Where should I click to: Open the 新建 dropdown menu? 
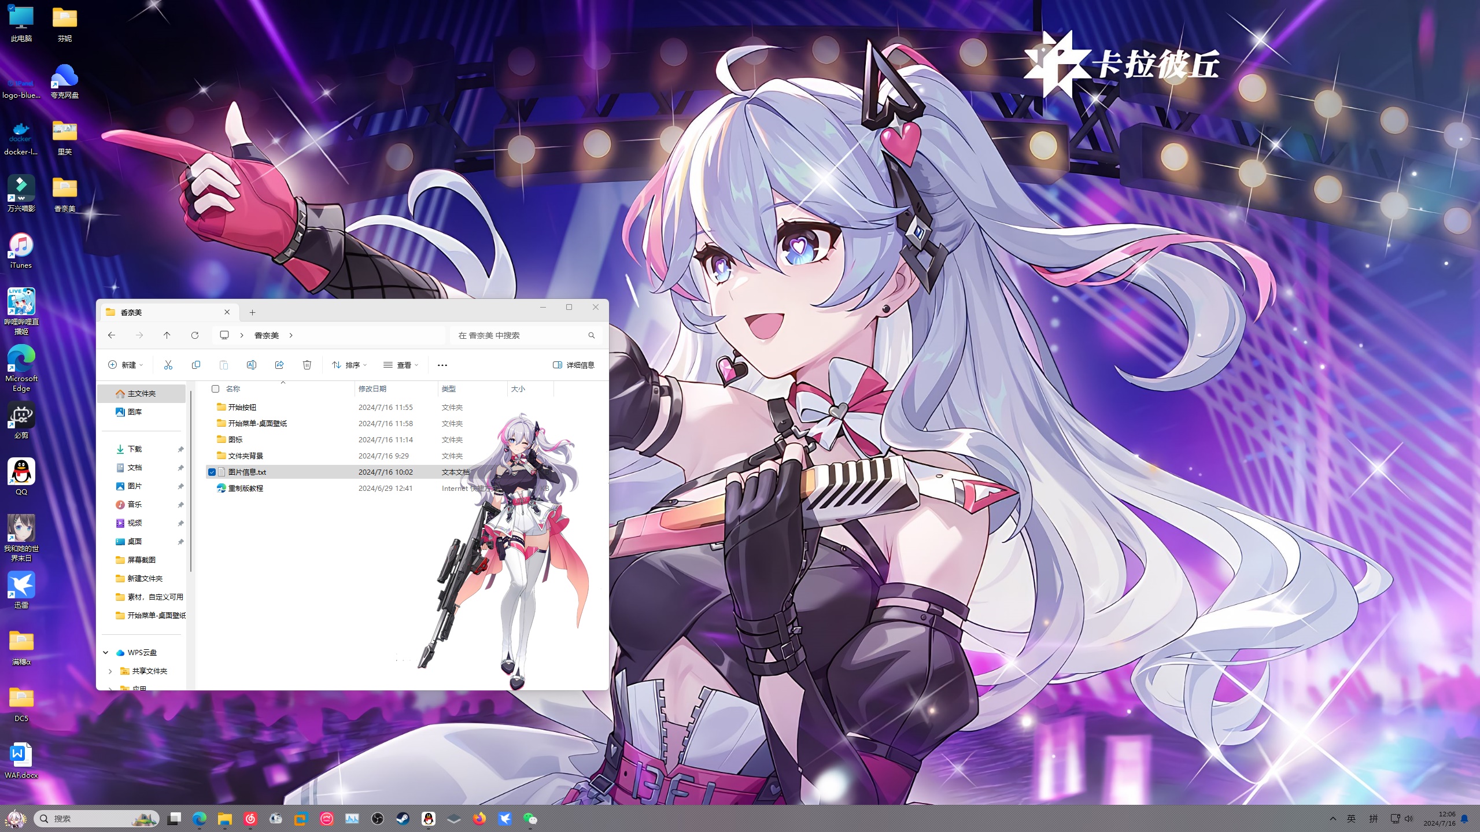126,365
